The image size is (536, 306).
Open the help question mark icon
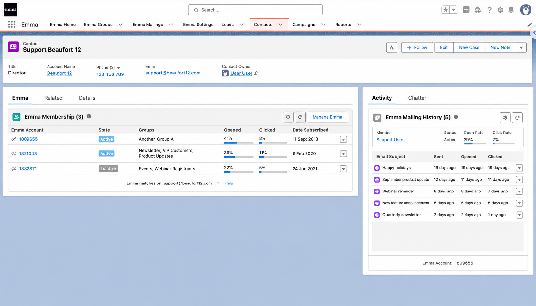[x=489, y=10]
